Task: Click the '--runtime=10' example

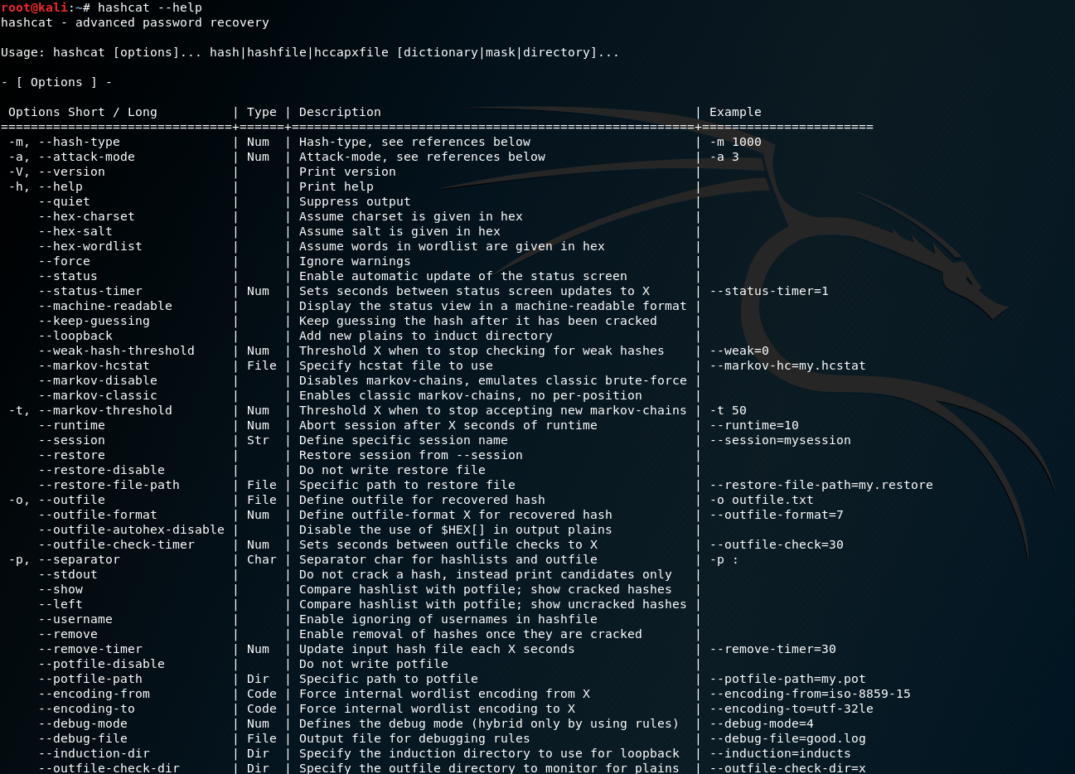Action: (754, 425)
